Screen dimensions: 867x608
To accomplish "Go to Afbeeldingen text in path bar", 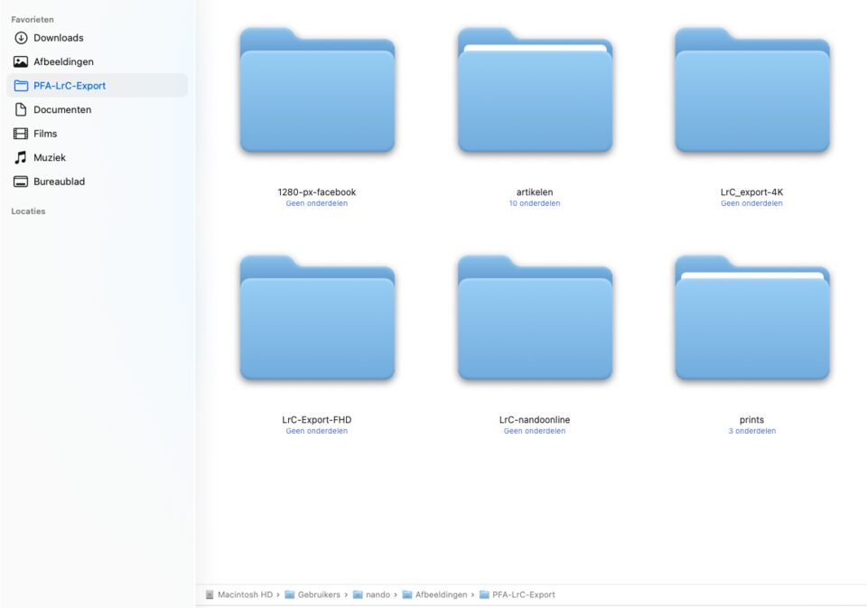I will [442, 594].
